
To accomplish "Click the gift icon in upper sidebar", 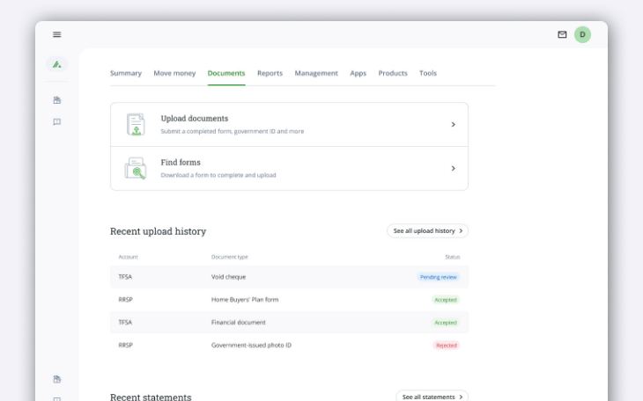I will click(x=57, y=100).
